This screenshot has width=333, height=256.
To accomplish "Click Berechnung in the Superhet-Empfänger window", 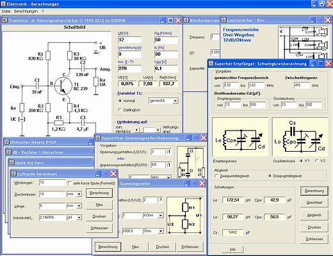I will tap(314, 191).
